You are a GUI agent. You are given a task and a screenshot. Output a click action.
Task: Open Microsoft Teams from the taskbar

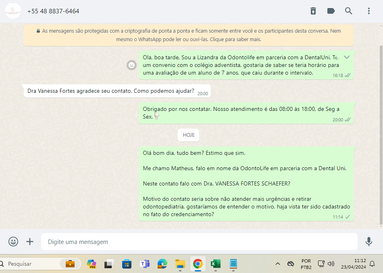(x=144, y=264)
